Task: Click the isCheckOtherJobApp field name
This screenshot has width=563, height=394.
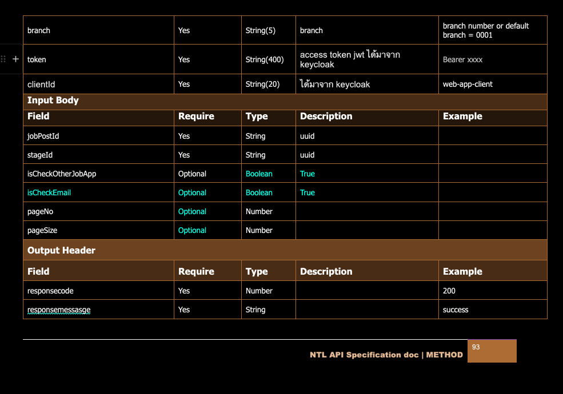Action: [x=62, y=174]
